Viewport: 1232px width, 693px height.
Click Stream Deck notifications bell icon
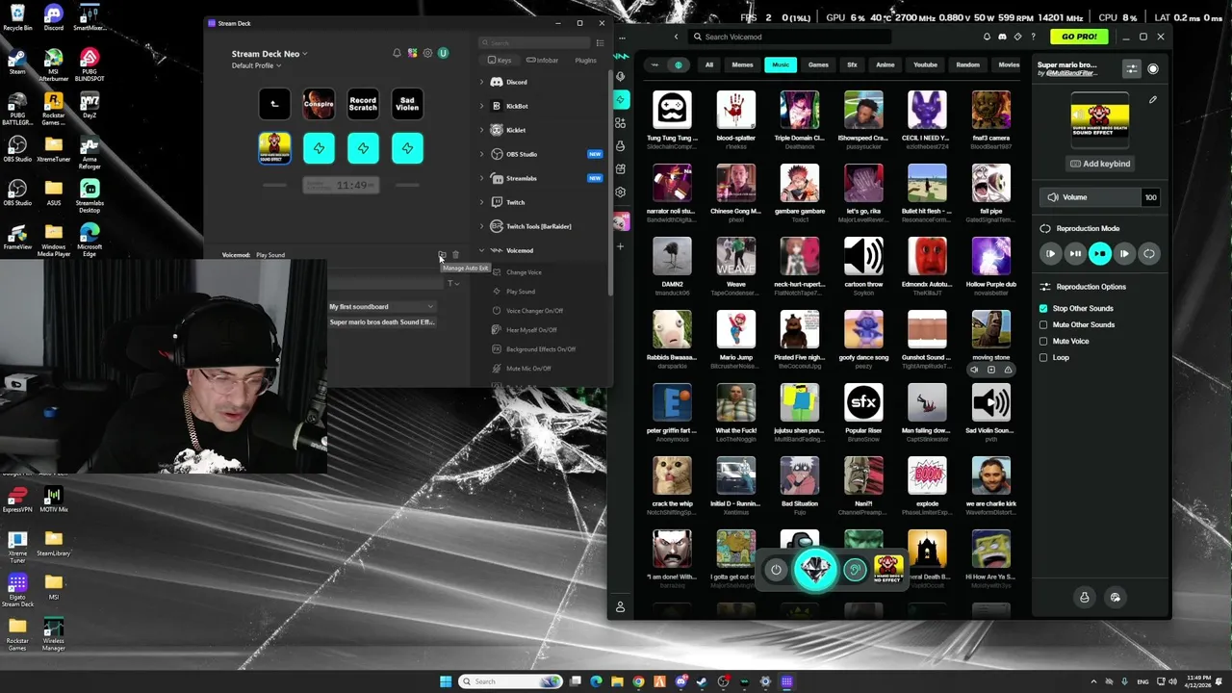tap(397, 53)
